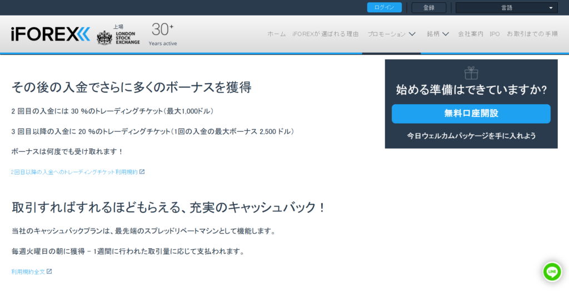Click external link icon beside 利用規約全文
This screenshot has width=569, height=292.
49,271
